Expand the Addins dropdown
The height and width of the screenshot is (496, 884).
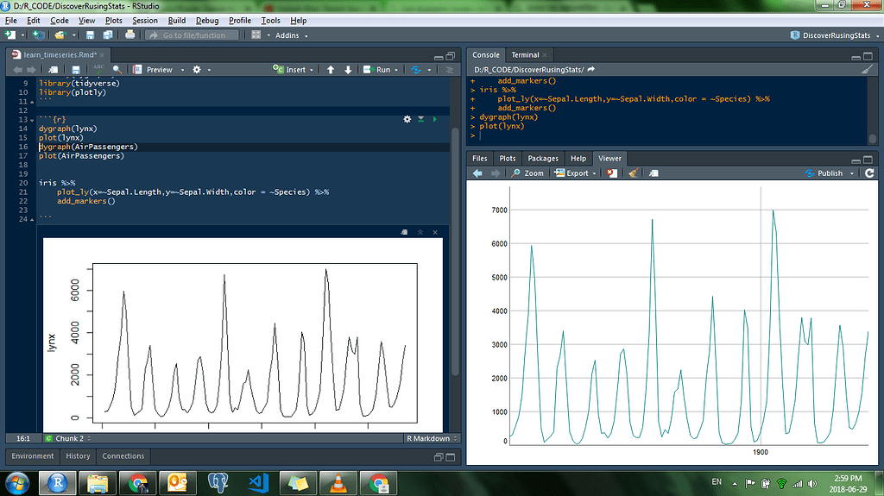point(306,35)
